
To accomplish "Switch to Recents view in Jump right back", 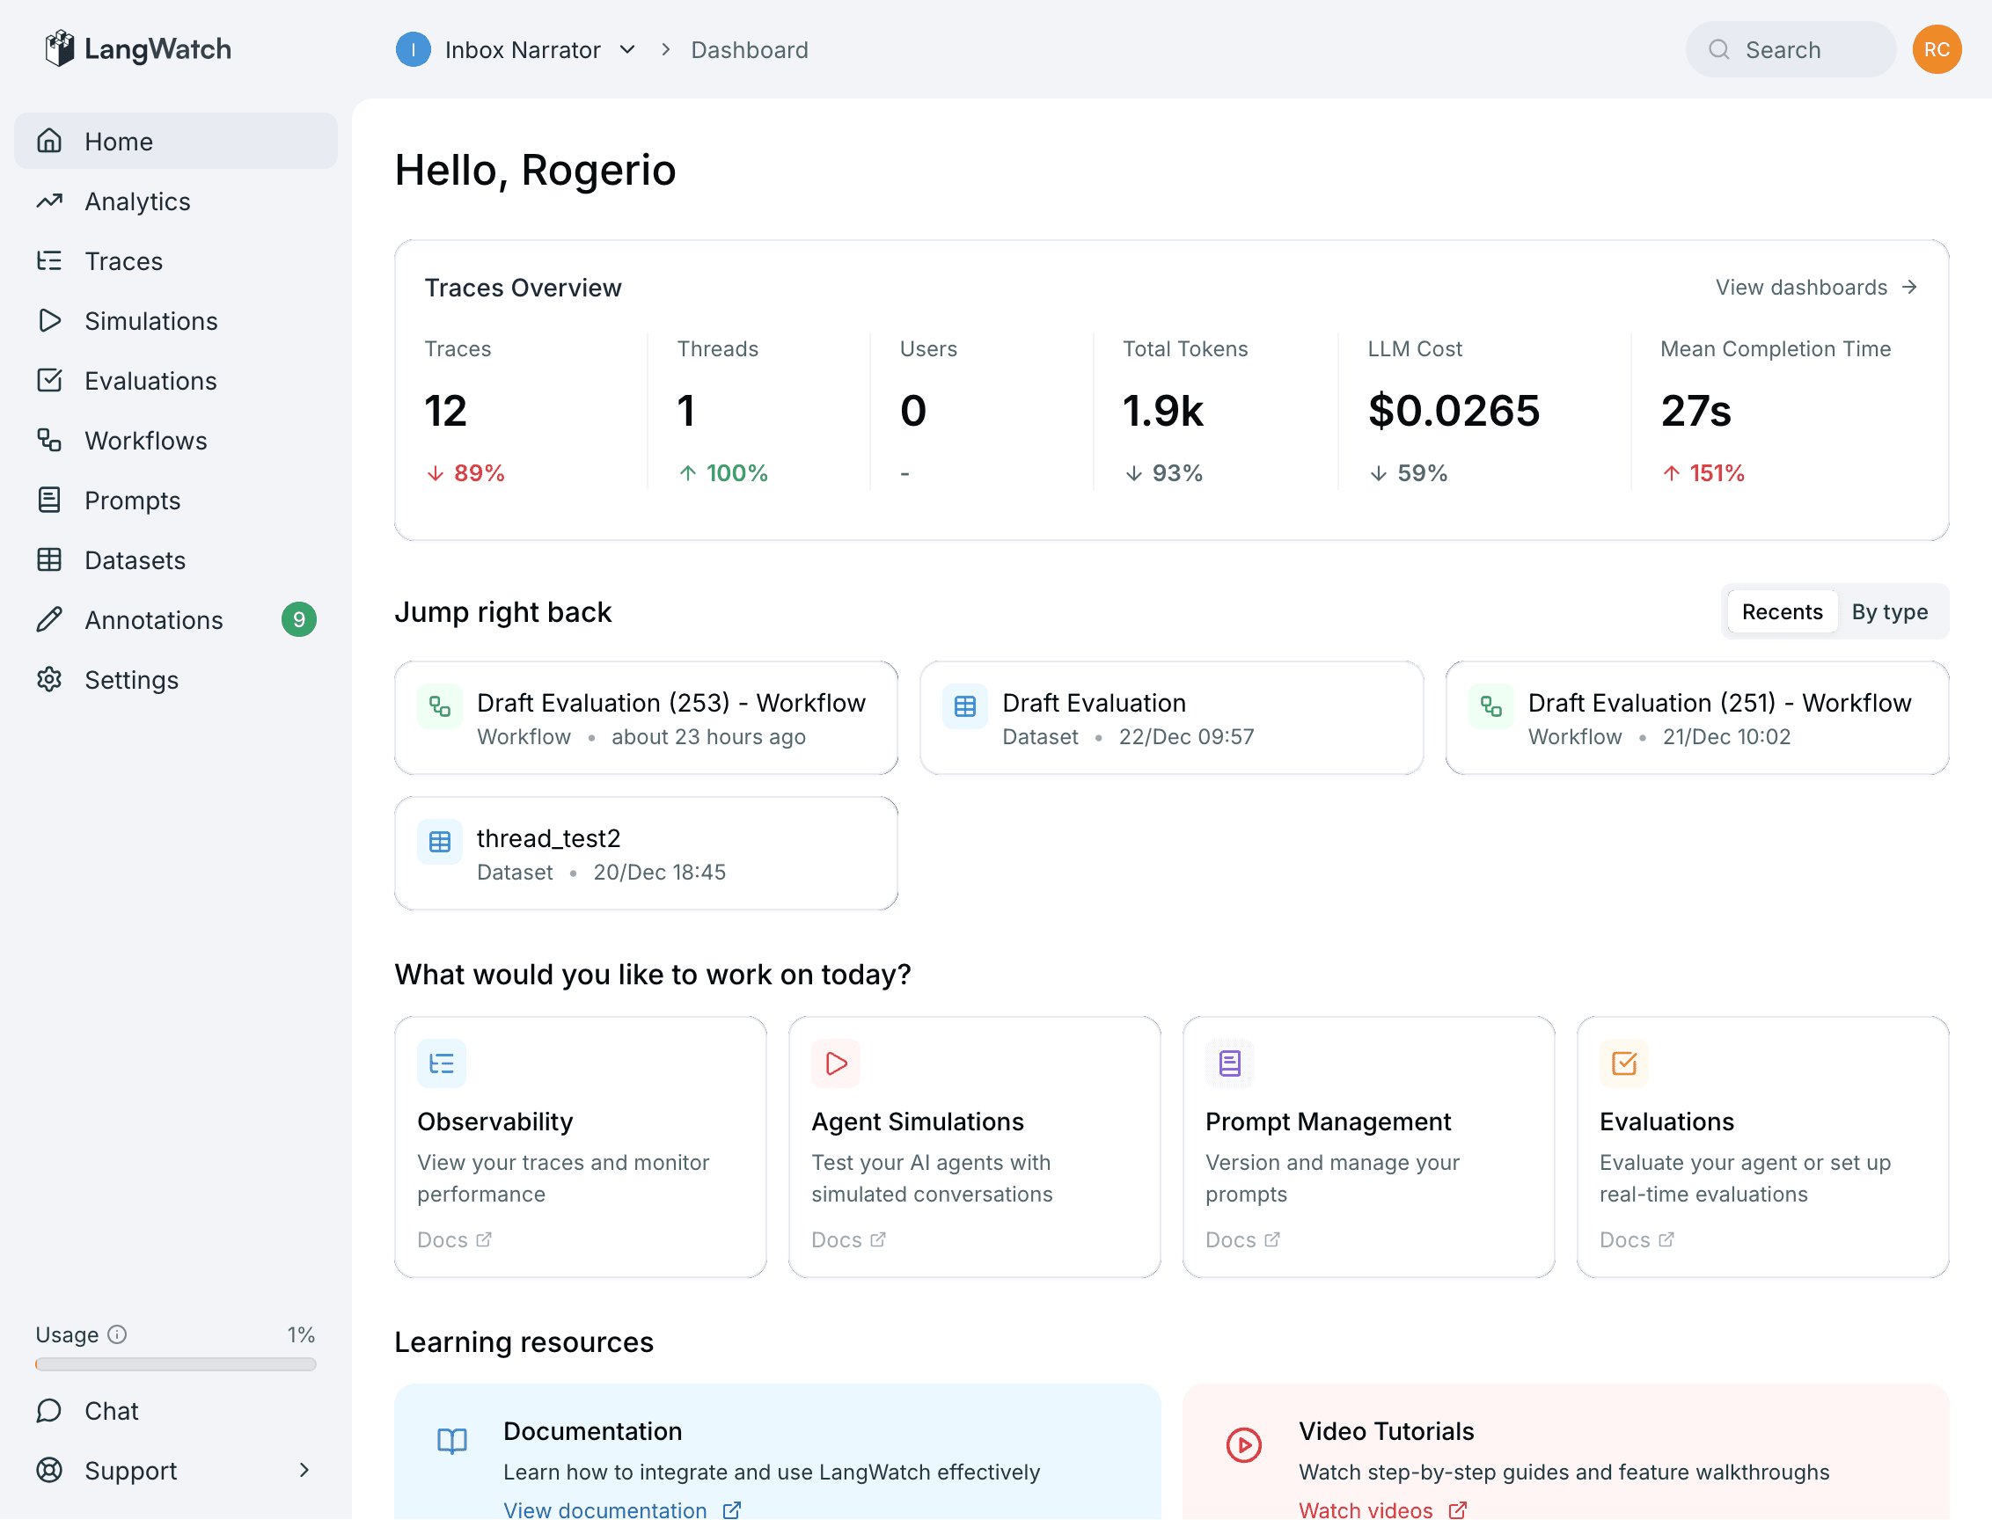I will (x=1781, y=611).
